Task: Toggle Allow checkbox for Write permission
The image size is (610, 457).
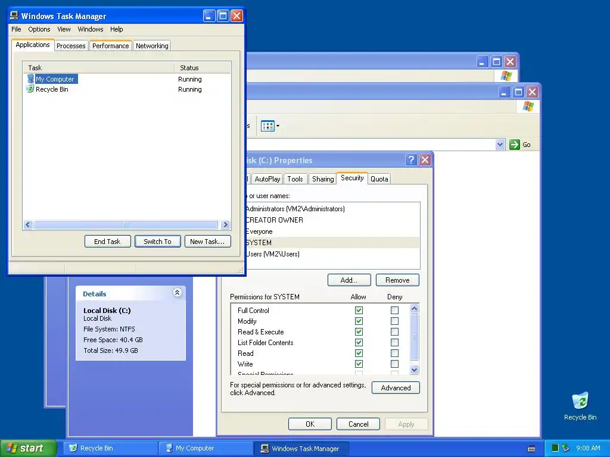Action: point(359,364)
